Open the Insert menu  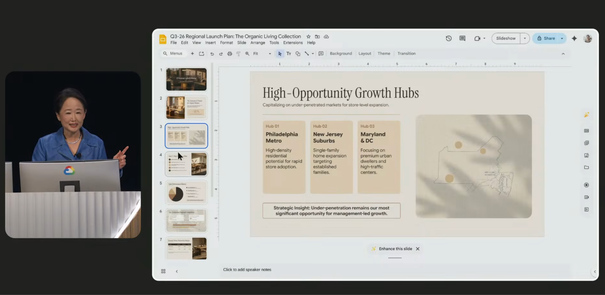[210, 43]
